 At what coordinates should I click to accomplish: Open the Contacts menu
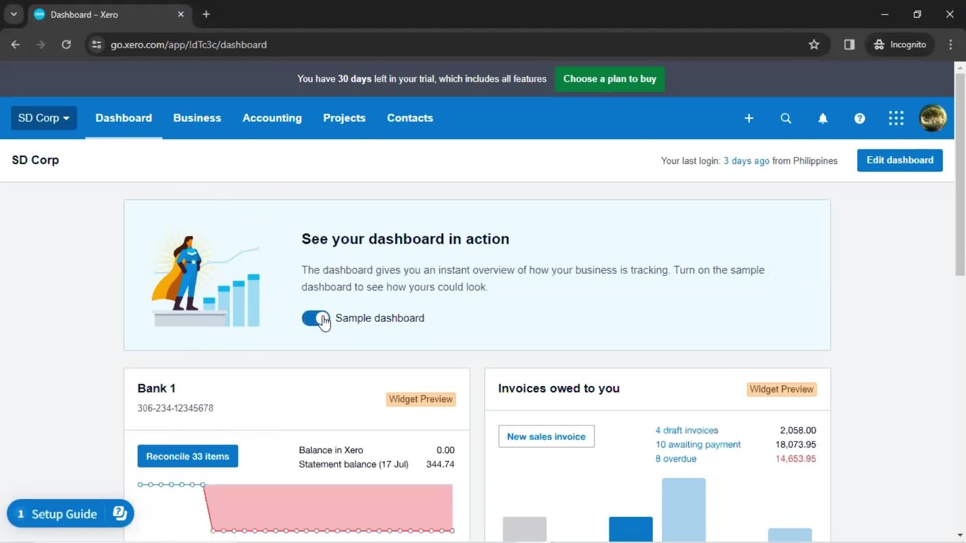pyautogui.click(x=410, y=118)
